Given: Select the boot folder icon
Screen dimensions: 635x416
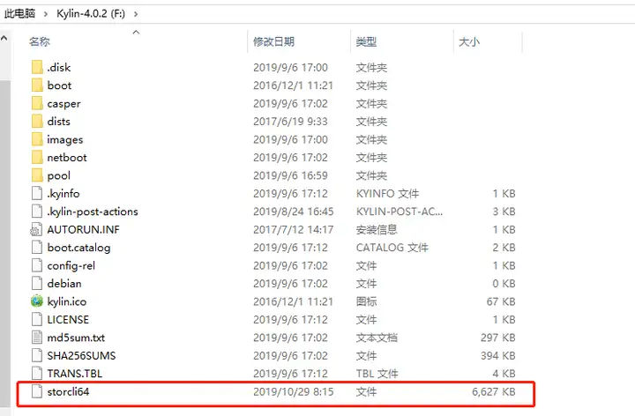Looking at the screenshot, I should click(x=37, y=85).
